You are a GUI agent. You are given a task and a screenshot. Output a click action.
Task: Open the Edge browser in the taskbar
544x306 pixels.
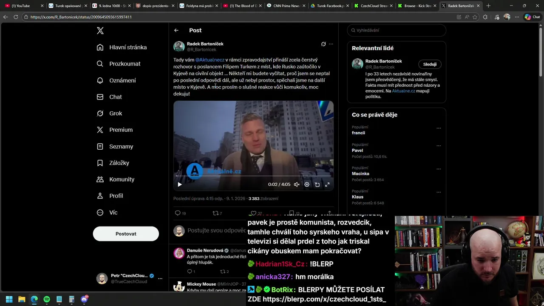coord(34,299)
